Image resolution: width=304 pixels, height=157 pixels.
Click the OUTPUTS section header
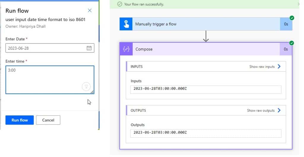(x=206, y=110)
